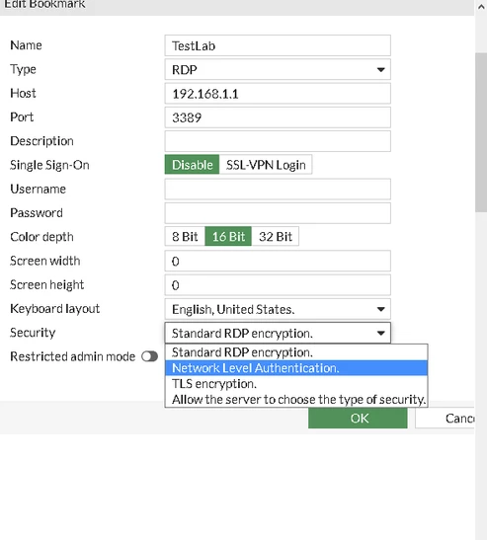
Task: Click the Name field containing TestLab
Action: tap(278, 45)
